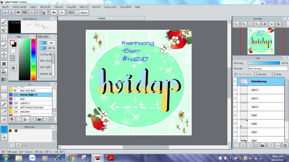Select the Select Eraser tool
The height and width of the screenshot is (162, 289).
[x=4, y=120]
